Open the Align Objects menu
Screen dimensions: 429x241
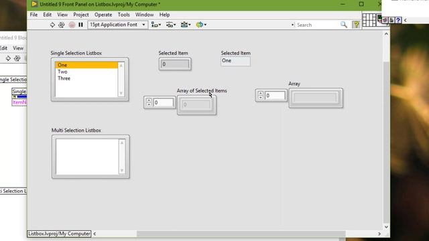(x=156, y=25)
